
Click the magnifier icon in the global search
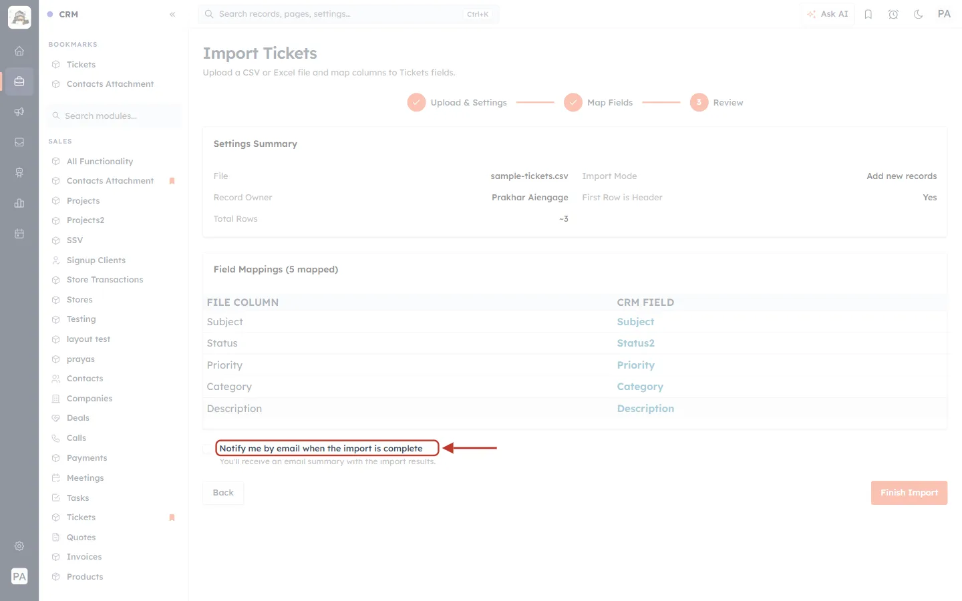click(x=209, y=14)
